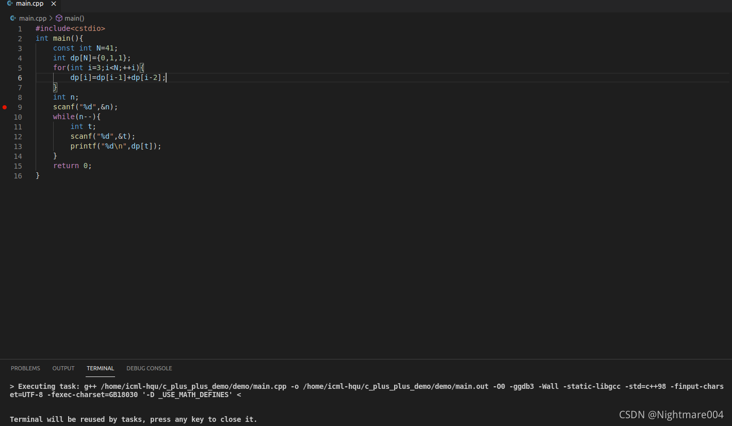732x426 pixels.
Task: Click the while(n--){ line
Action: [77, 117]
